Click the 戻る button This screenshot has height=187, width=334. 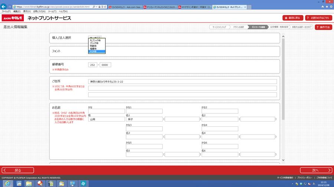pos(18,170)
